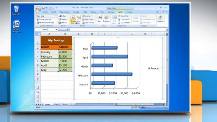This screenshot has height=122, width=217.
Task: Click the Insert Worksheet tab icon
Action: tap(72, 104)
